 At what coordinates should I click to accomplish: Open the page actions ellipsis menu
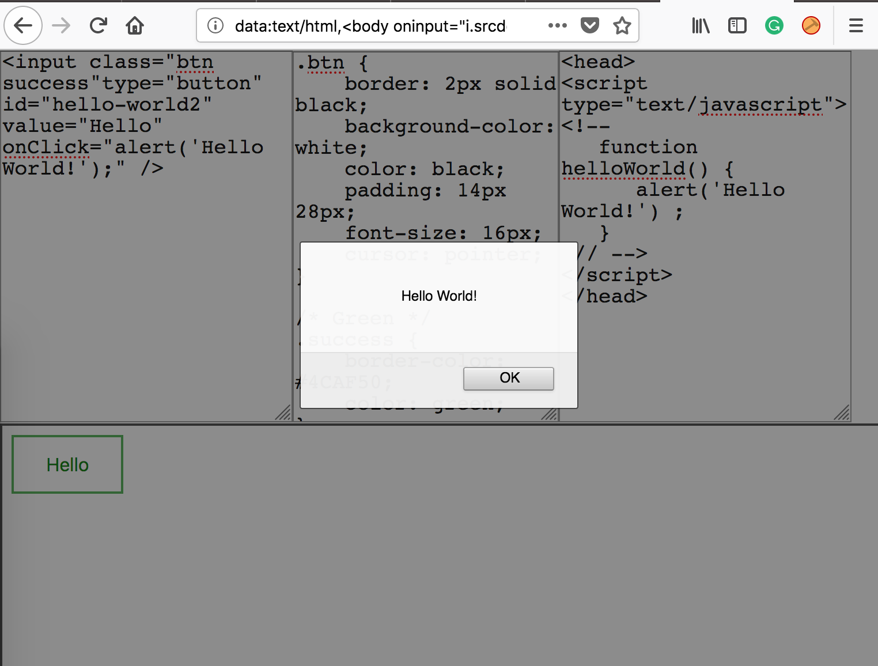557,25
